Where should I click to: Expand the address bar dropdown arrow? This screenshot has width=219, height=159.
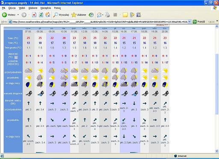[x=189, y=22]
